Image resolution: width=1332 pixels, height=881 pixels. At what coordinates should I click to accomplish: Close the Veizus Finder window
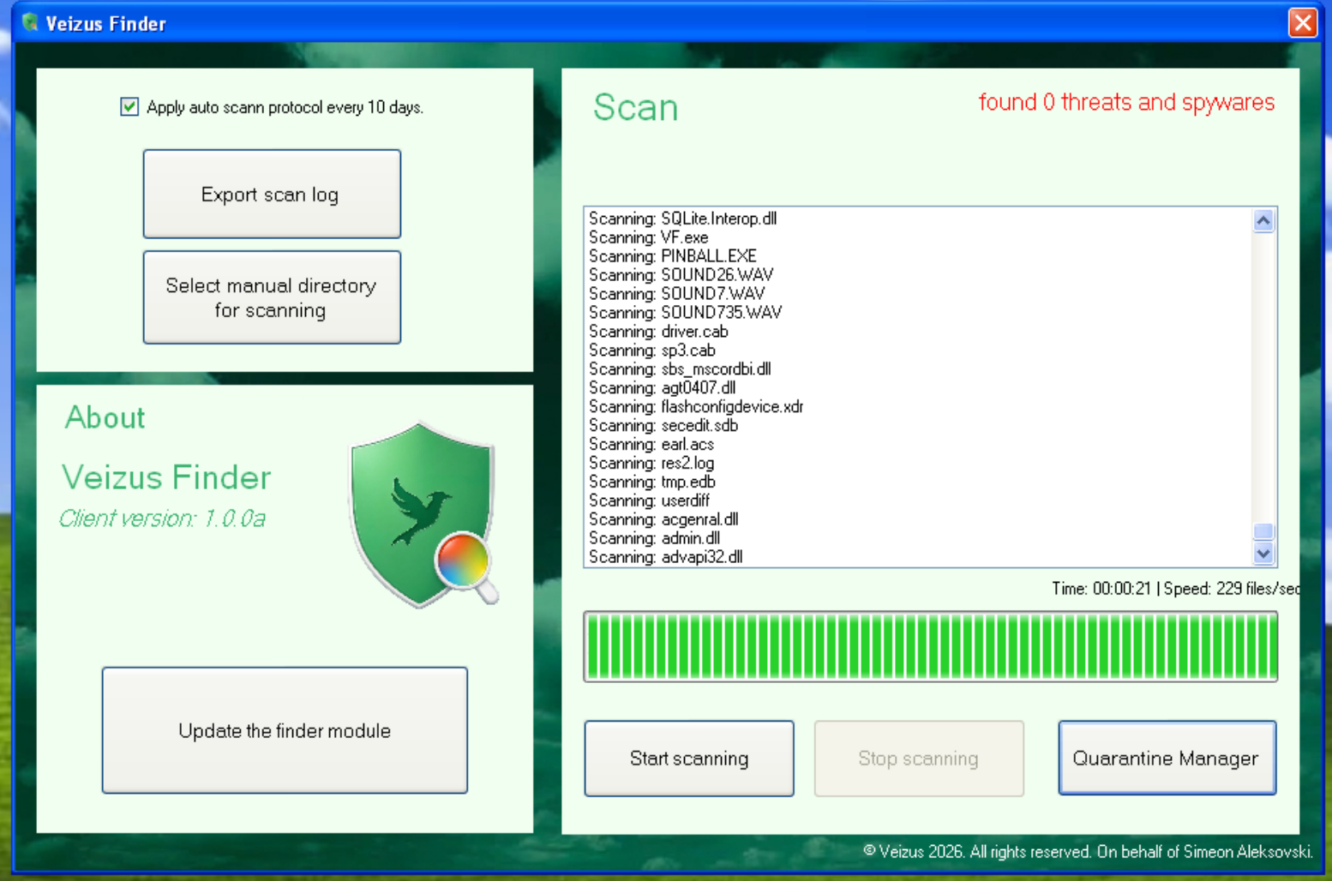pyautogui.click(x=1303, y=22)
